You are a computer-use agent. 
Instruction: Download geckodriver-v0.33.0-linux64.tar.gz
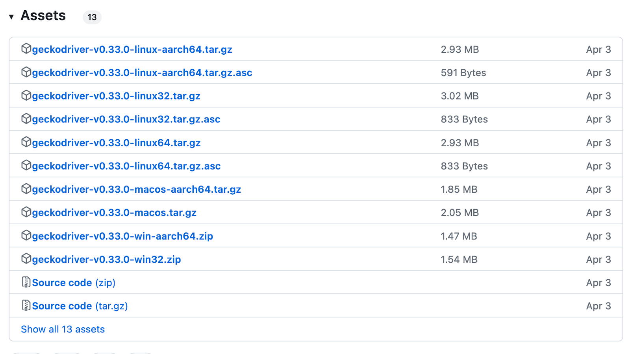116,143
